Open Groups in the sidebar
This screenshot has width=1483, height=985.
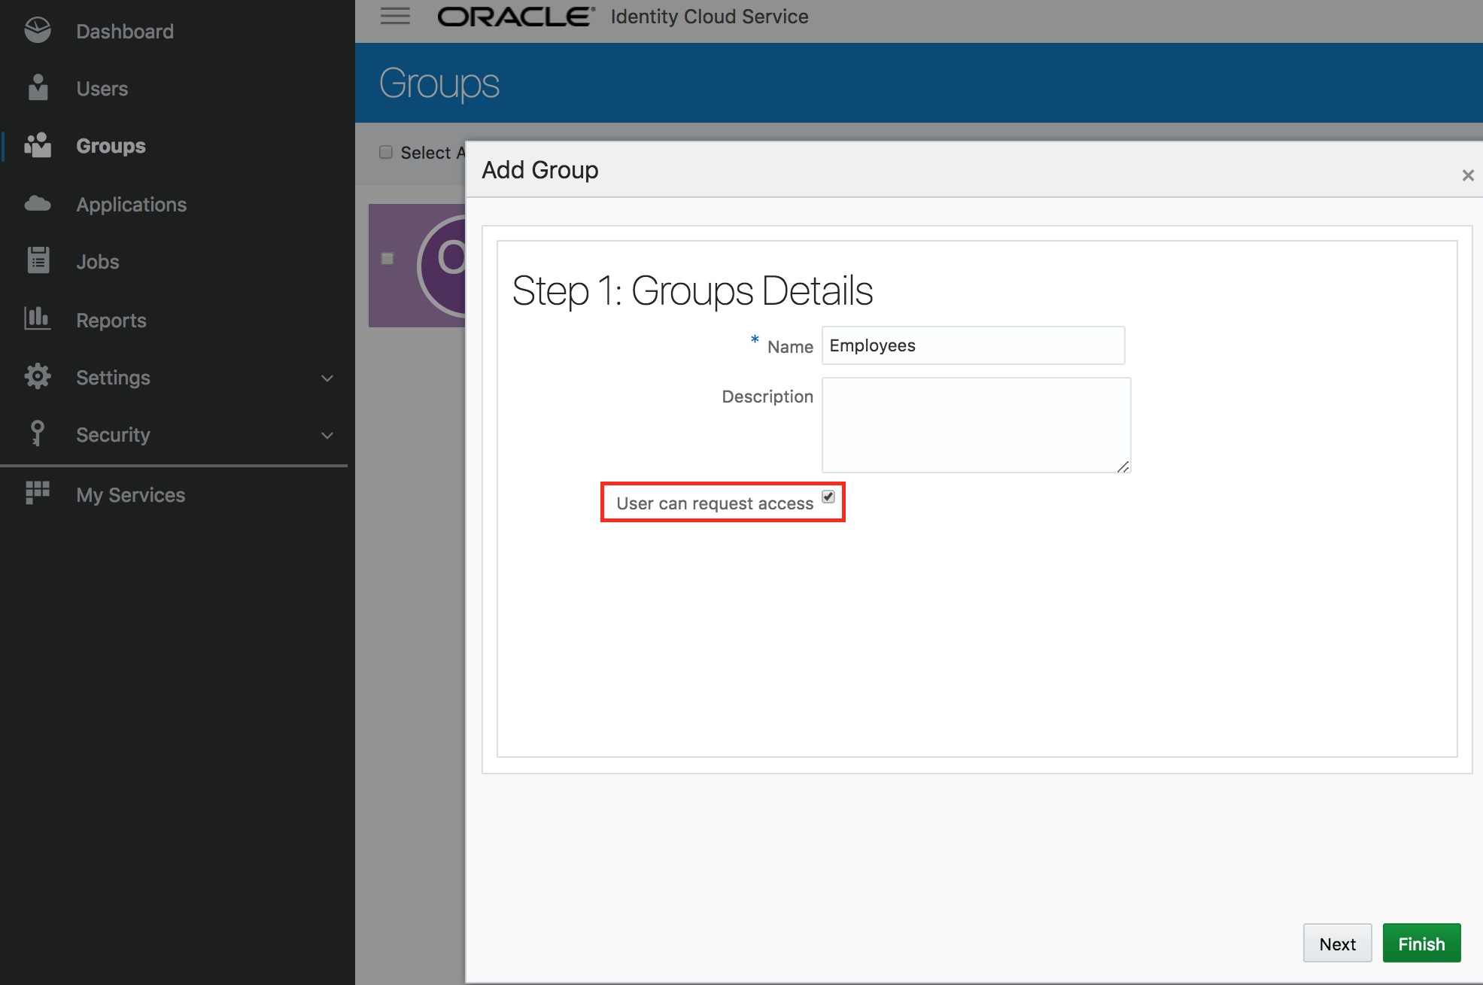[x=111, y=146]
